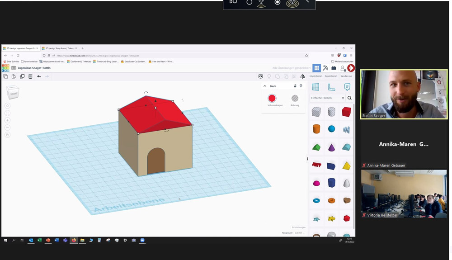The image size is (452, 260).
Task: Click the Align tool icon
Action: point(294,76)
